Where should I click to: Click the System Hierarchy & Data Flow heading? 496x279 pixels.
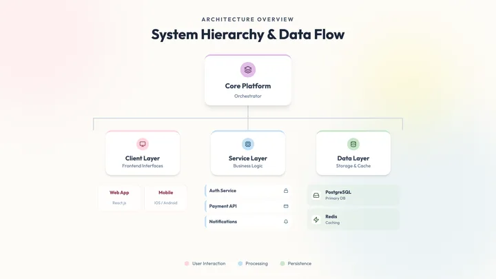tap(248, 34)
